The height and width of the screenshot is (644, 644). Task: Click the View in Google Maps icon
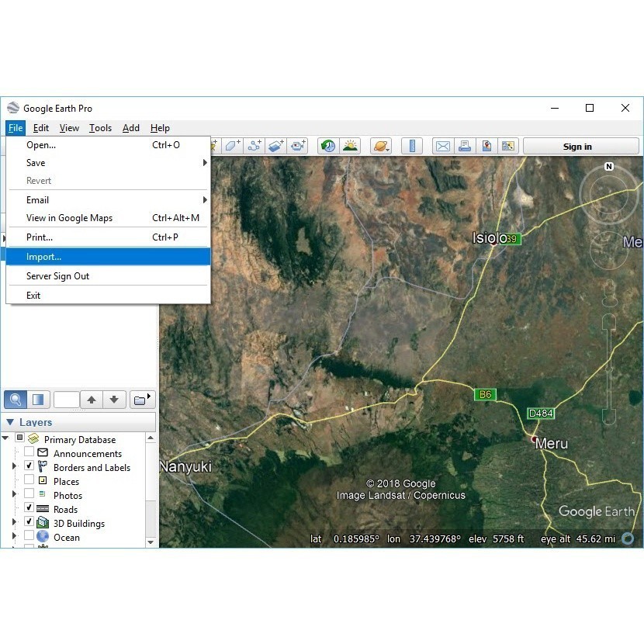pyautogui.click(x=486, y=146)
